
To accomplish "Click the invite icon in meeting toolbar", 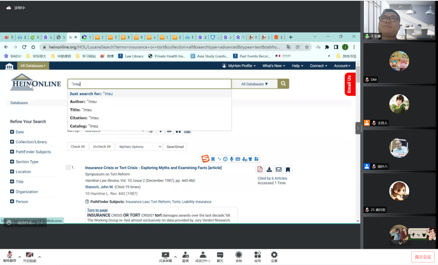I will (x=185, y=257).
